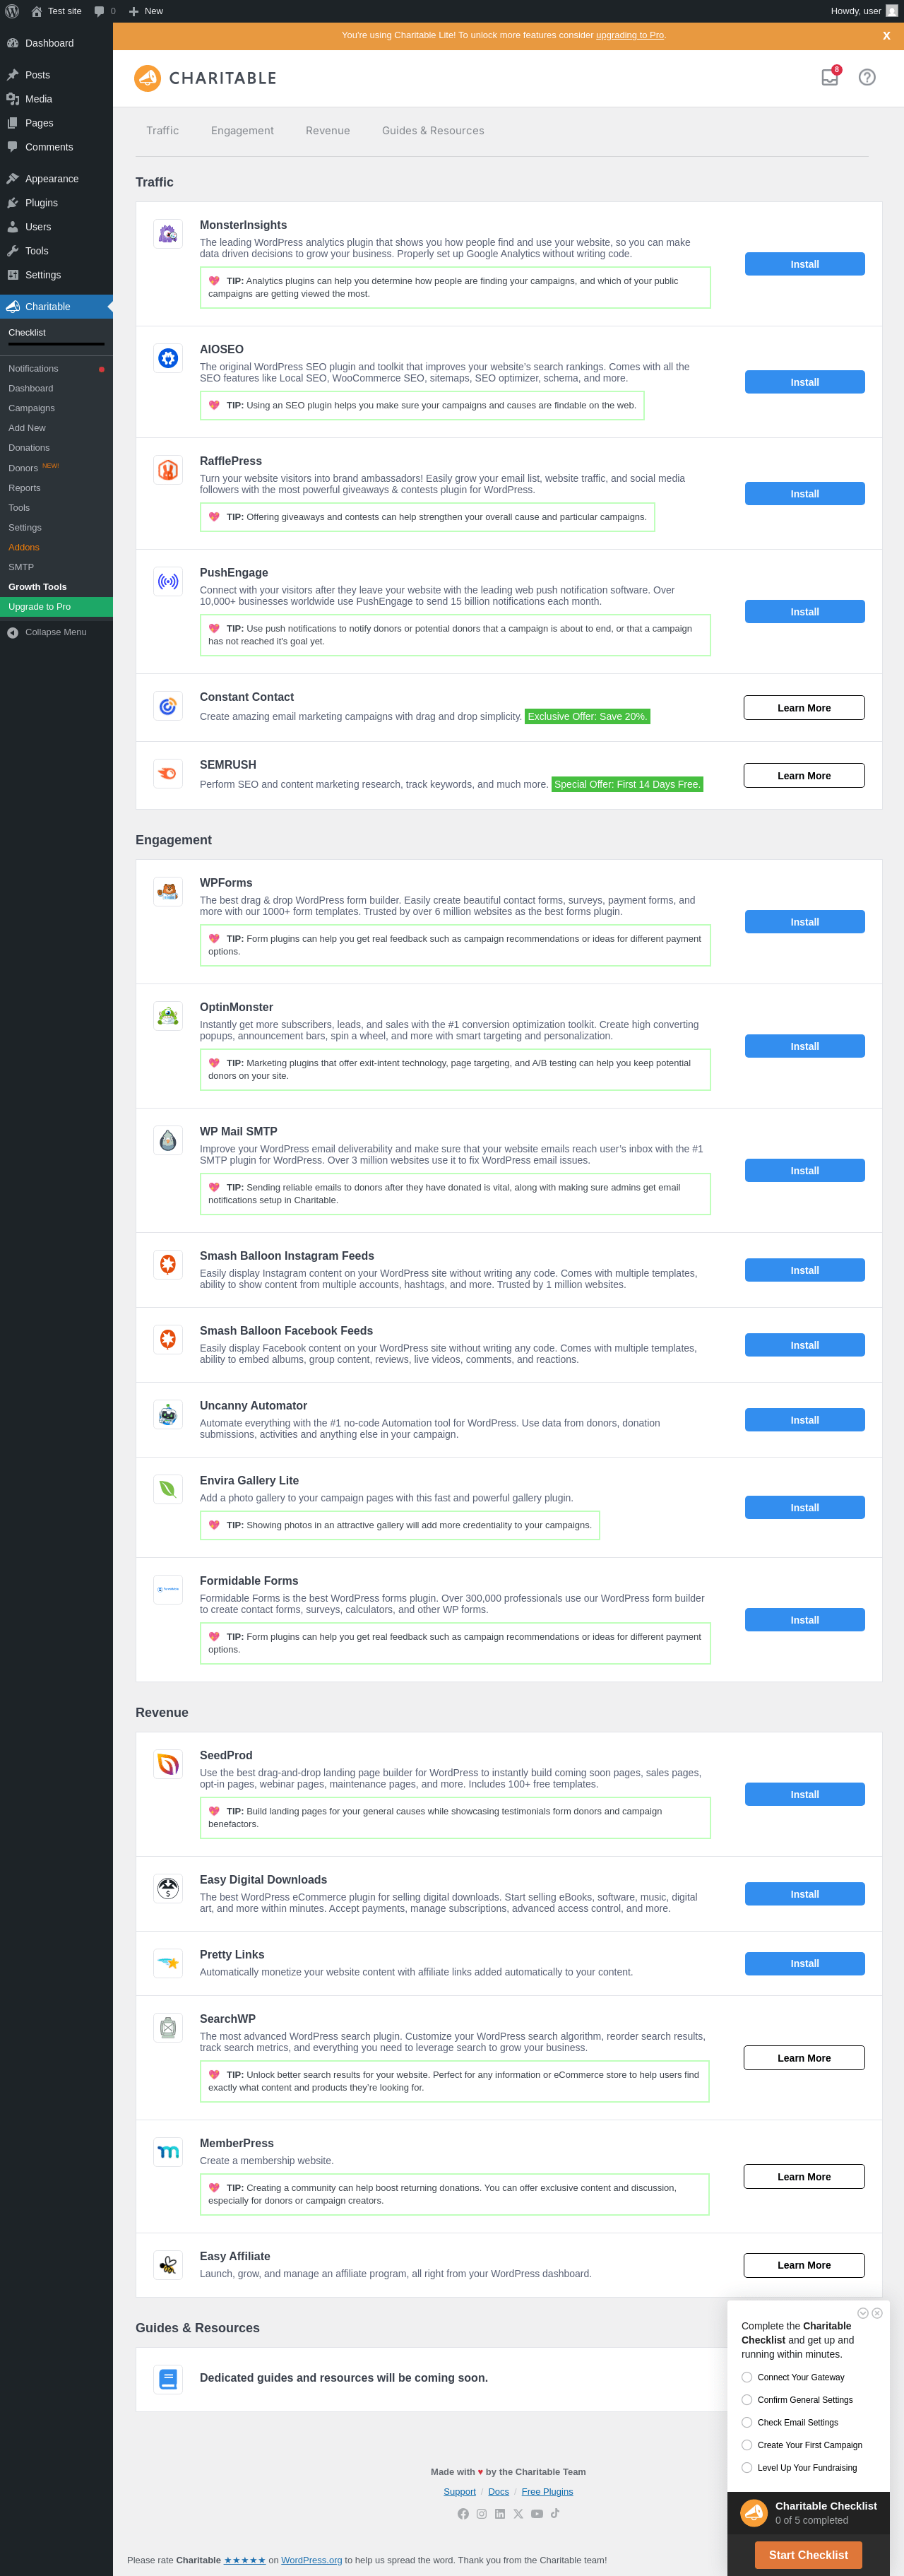904x2576 pixels.
Task: Expand the New content menu in admin bar
Action: (x=146, y=11)
